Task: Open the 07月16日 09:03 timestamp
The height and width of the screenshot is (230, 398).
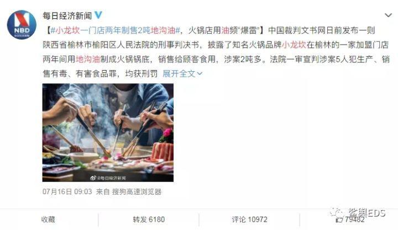Action: click(x=67, y=191)
